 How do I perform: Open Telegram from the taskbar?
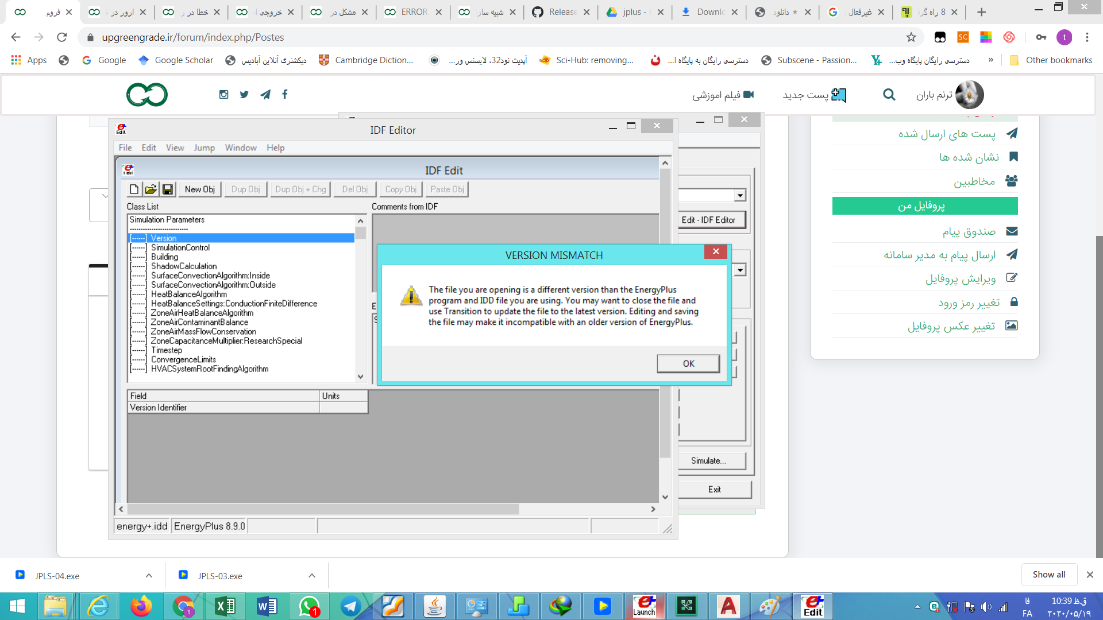(350, 606)
